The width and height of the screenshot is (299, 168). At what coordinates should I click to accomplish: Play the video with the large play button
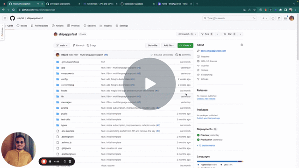click(x=149, y=84)
